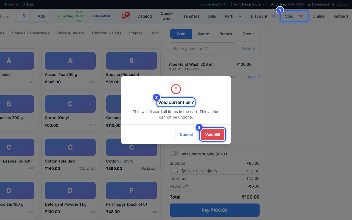This screenshot has width=352, height=220.
Task: Click the Assam Tea 500 g thumbnail
Action: pyautogui.click(x=70, y=61)
